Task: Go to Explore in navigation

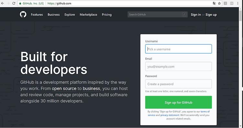Action: click(x=70, y=15)
